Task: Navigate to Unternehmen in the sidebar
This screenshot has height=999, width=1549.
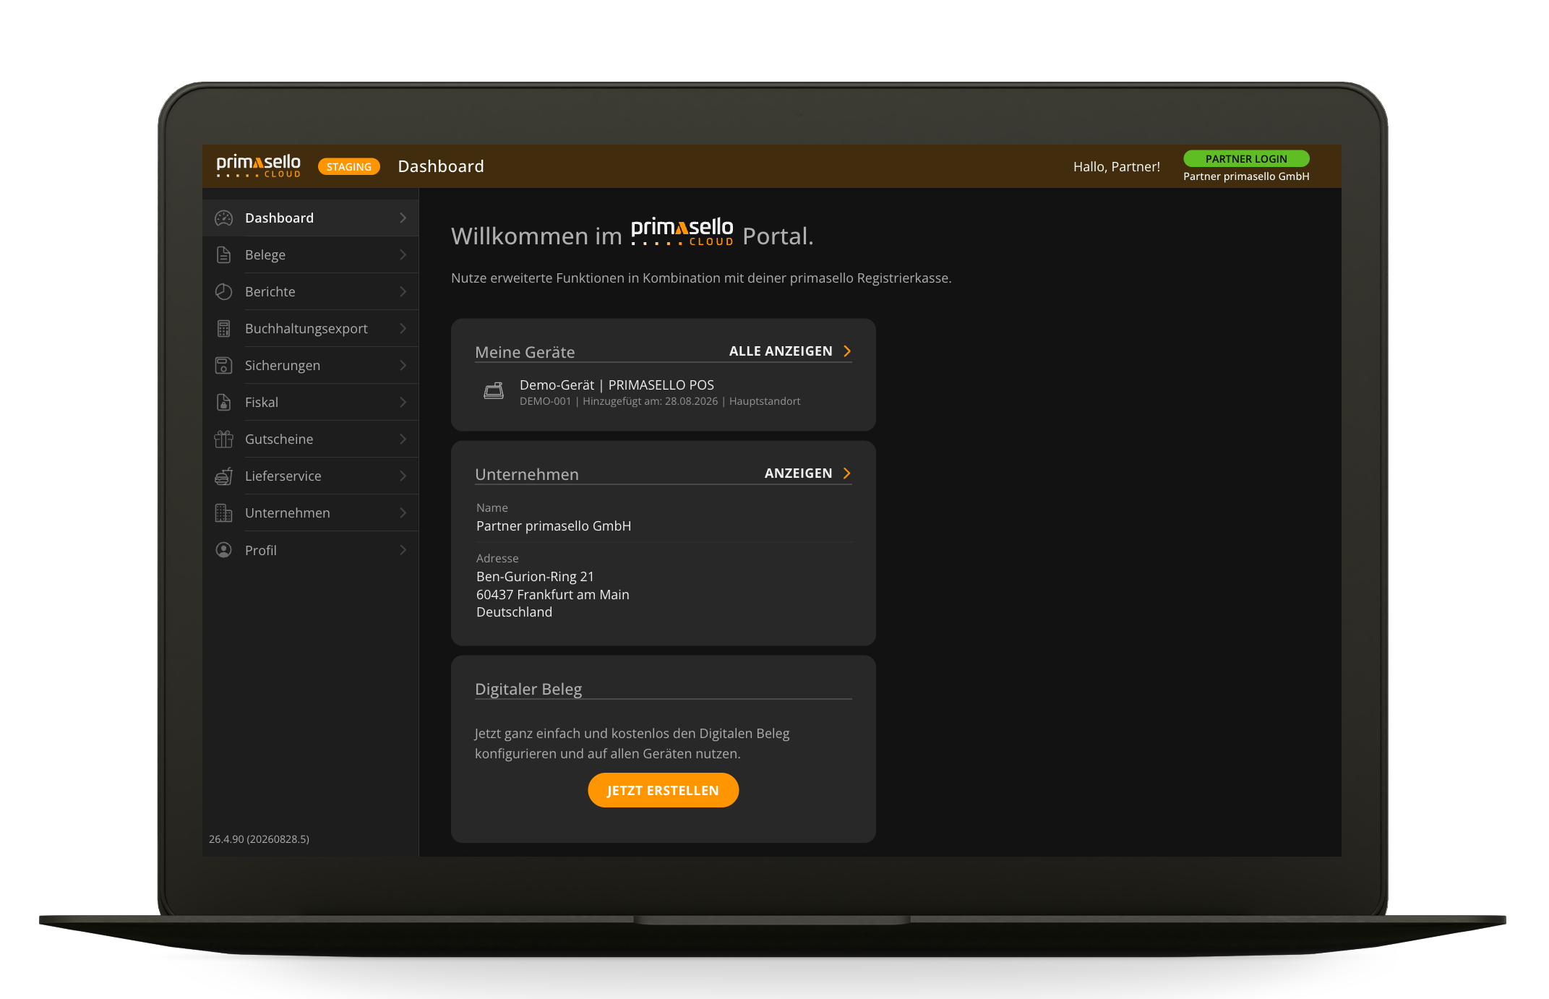Action: 311,513
